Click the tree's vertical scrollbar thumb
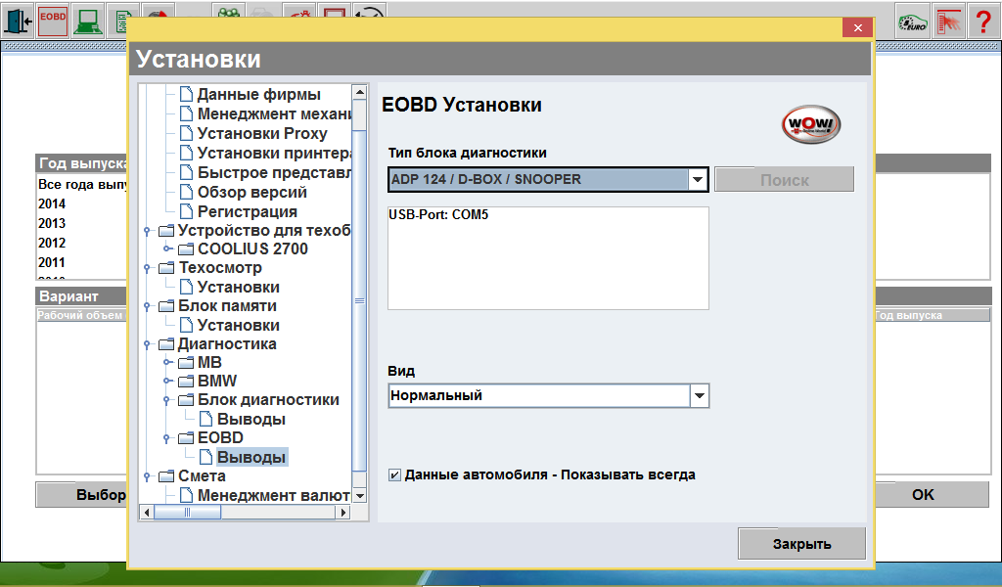This screenshot has width=1002, height=587. point(360,301)
